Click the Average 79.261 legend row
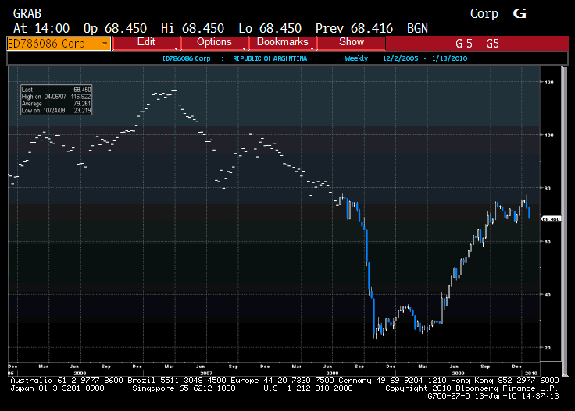Screen dimensions: 575x411 click(56, 104)
